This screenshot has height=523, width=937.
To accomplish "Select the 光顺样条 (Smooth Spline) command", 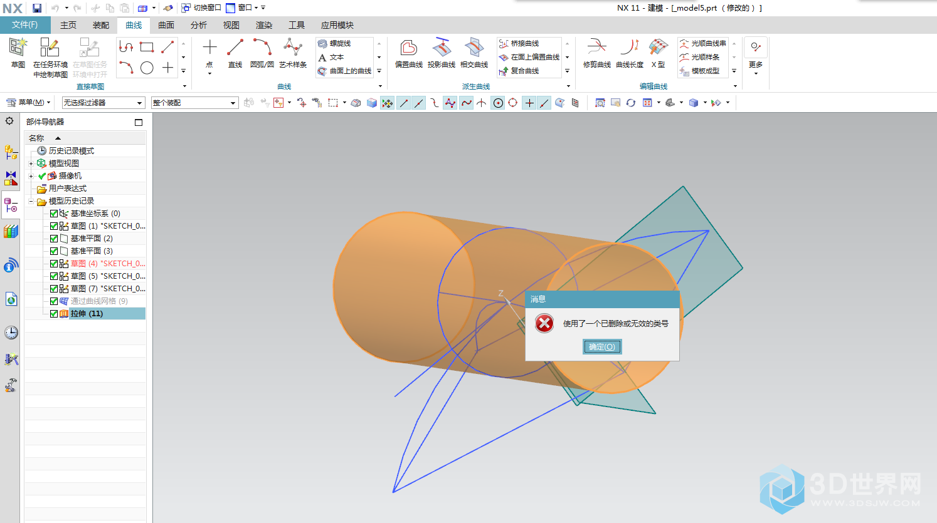I will (700, 57).
